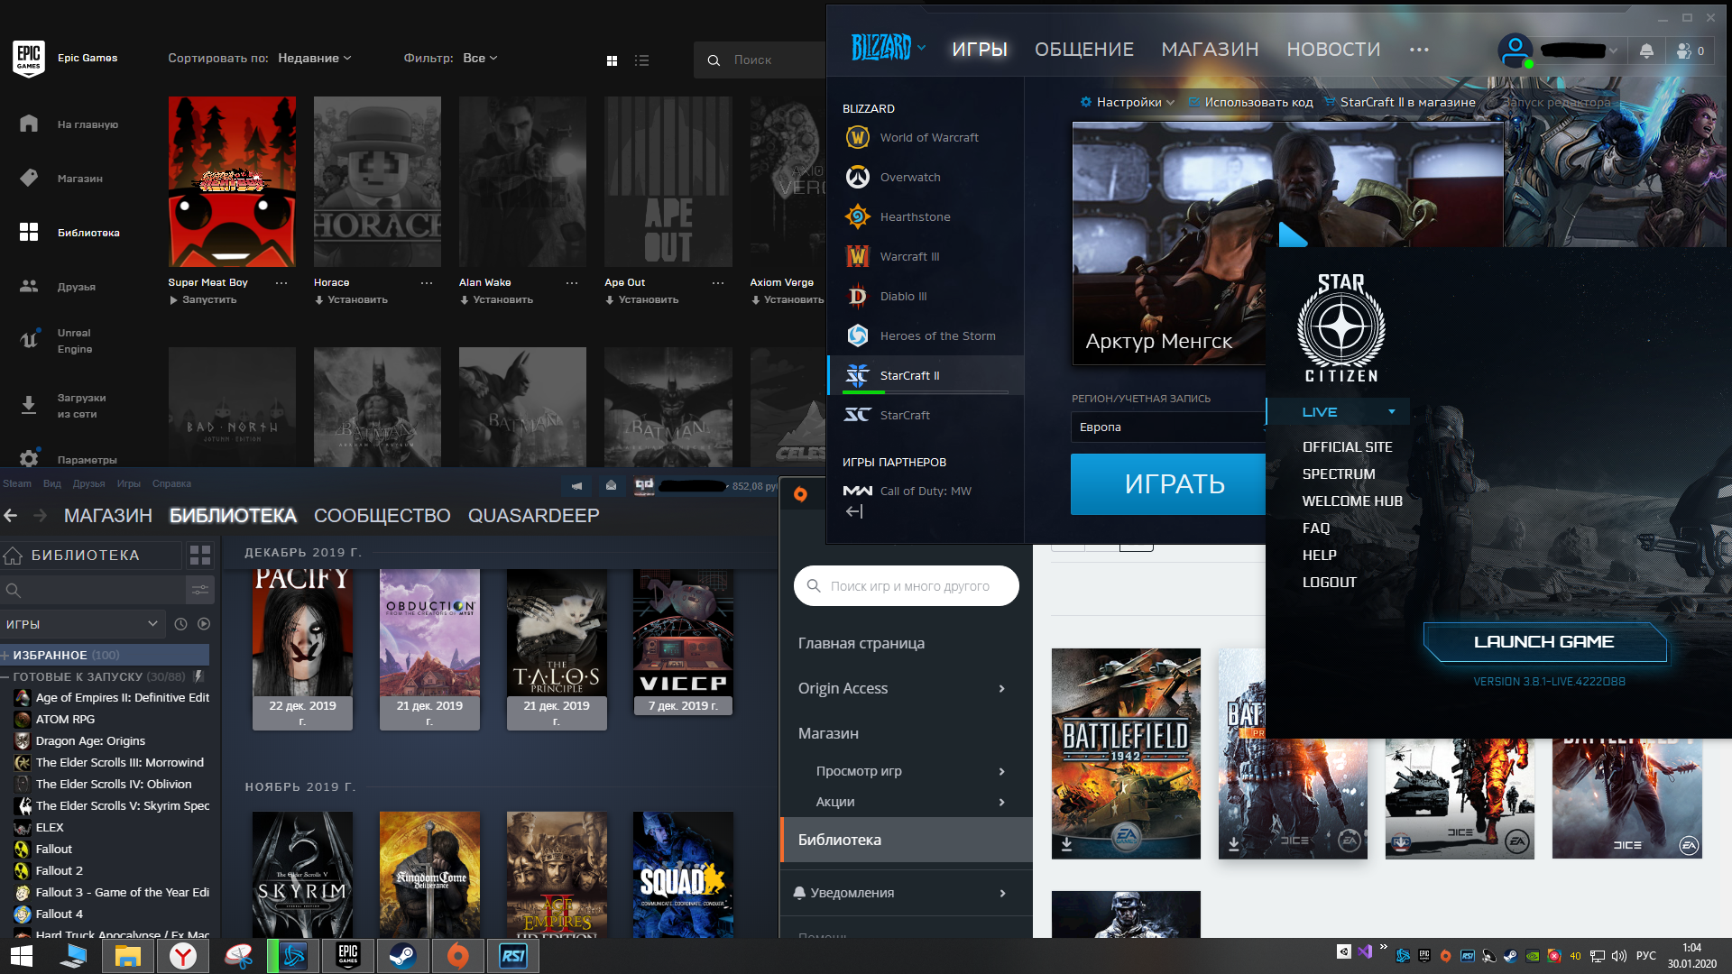Open Друзья in Epic Games sidebar
This screenshot has height=974, width=1732.
point(76,287)
